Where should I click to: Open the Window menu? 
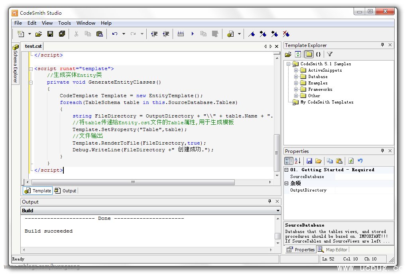86,23
